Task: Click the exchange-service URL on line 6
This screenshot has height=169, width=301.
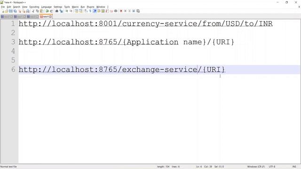Action: pos(122,69)
